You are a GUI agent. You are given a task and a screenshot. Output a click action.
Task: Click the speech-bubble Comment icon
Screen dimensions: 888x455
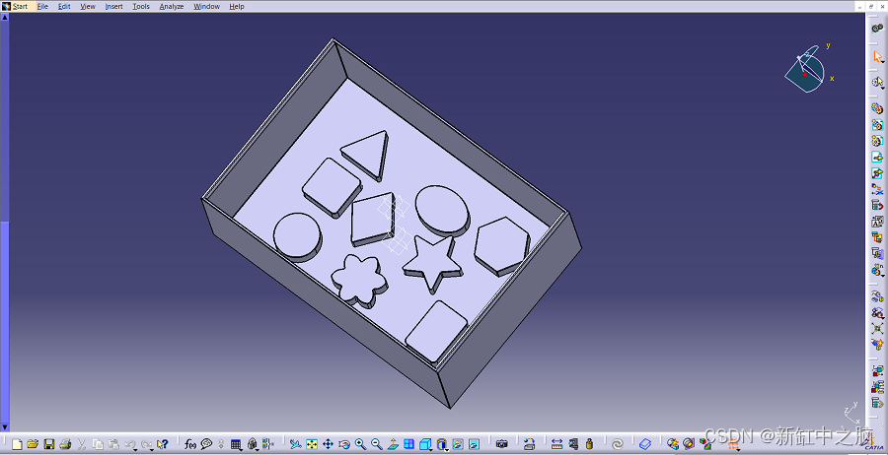(x=206, y=444)
